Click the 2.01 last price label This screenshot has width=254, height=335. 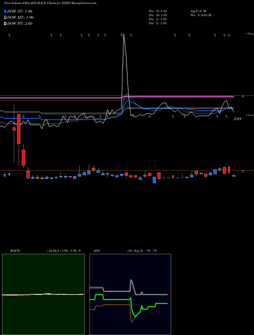click(237, 119)
